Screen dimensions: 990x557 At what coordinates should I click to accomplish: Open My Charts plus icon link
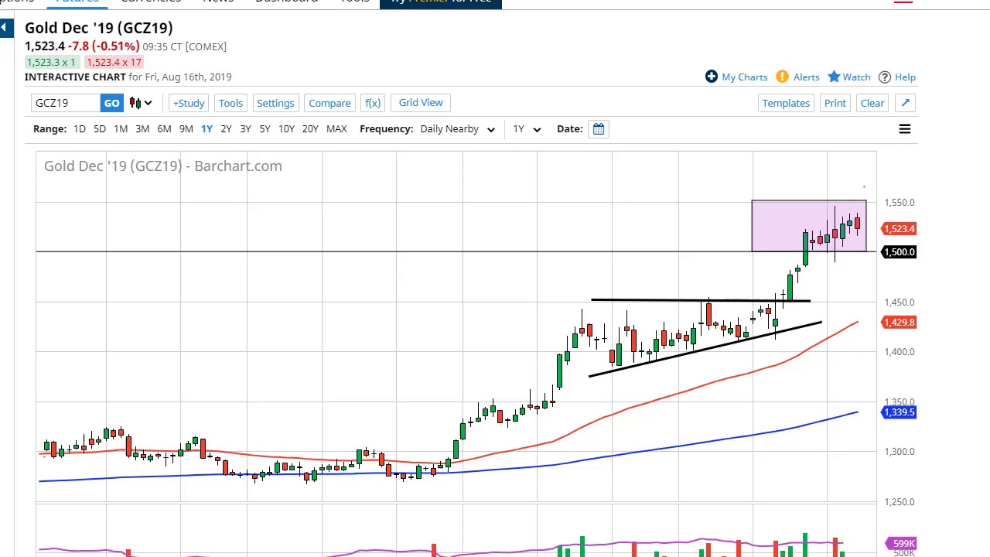(x=736, y=77)
